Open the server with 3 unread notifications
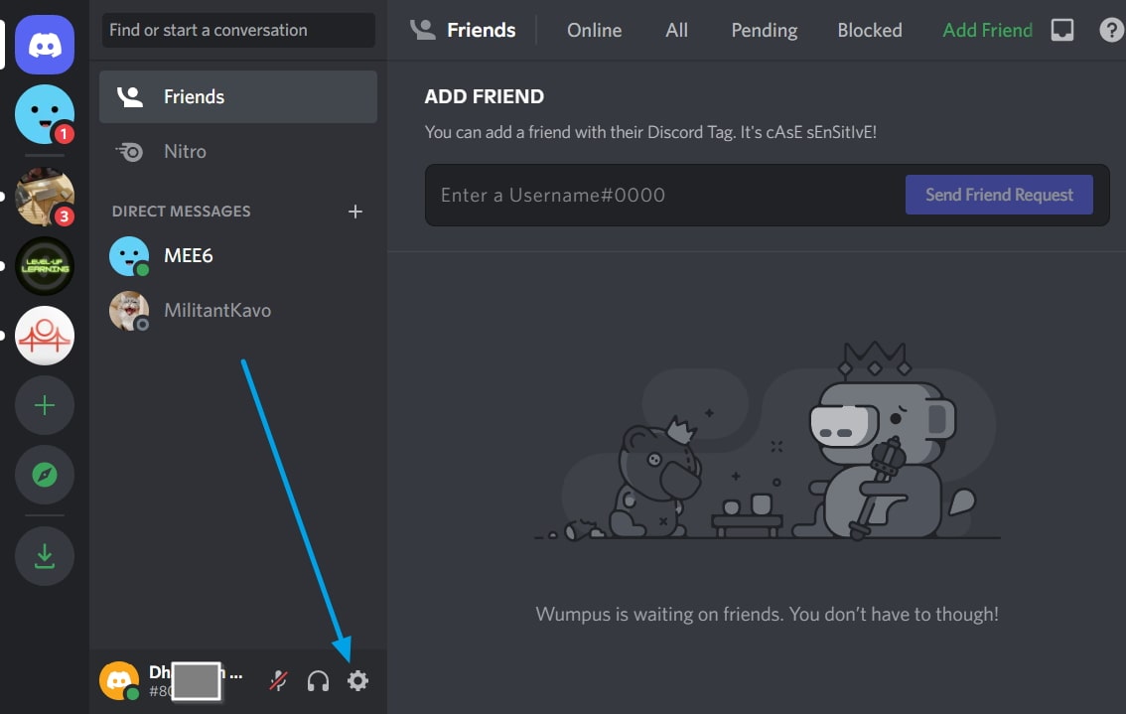The image size is (1126, 714). [45, 197]
